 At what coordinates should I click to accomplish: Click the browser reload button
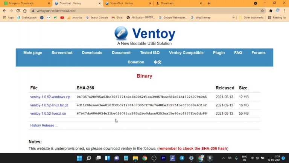pyautogui.click(x=18, y=11)
